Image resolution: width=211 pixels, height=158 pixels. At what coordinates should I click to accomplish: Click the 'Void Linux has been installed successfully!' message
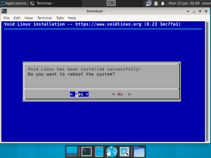(84, 69)
